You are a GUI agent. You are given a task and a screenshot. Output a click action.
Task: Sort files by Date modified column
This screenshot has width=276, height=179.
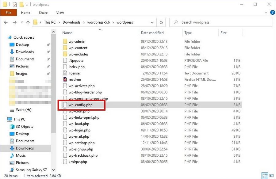(152, 33)
